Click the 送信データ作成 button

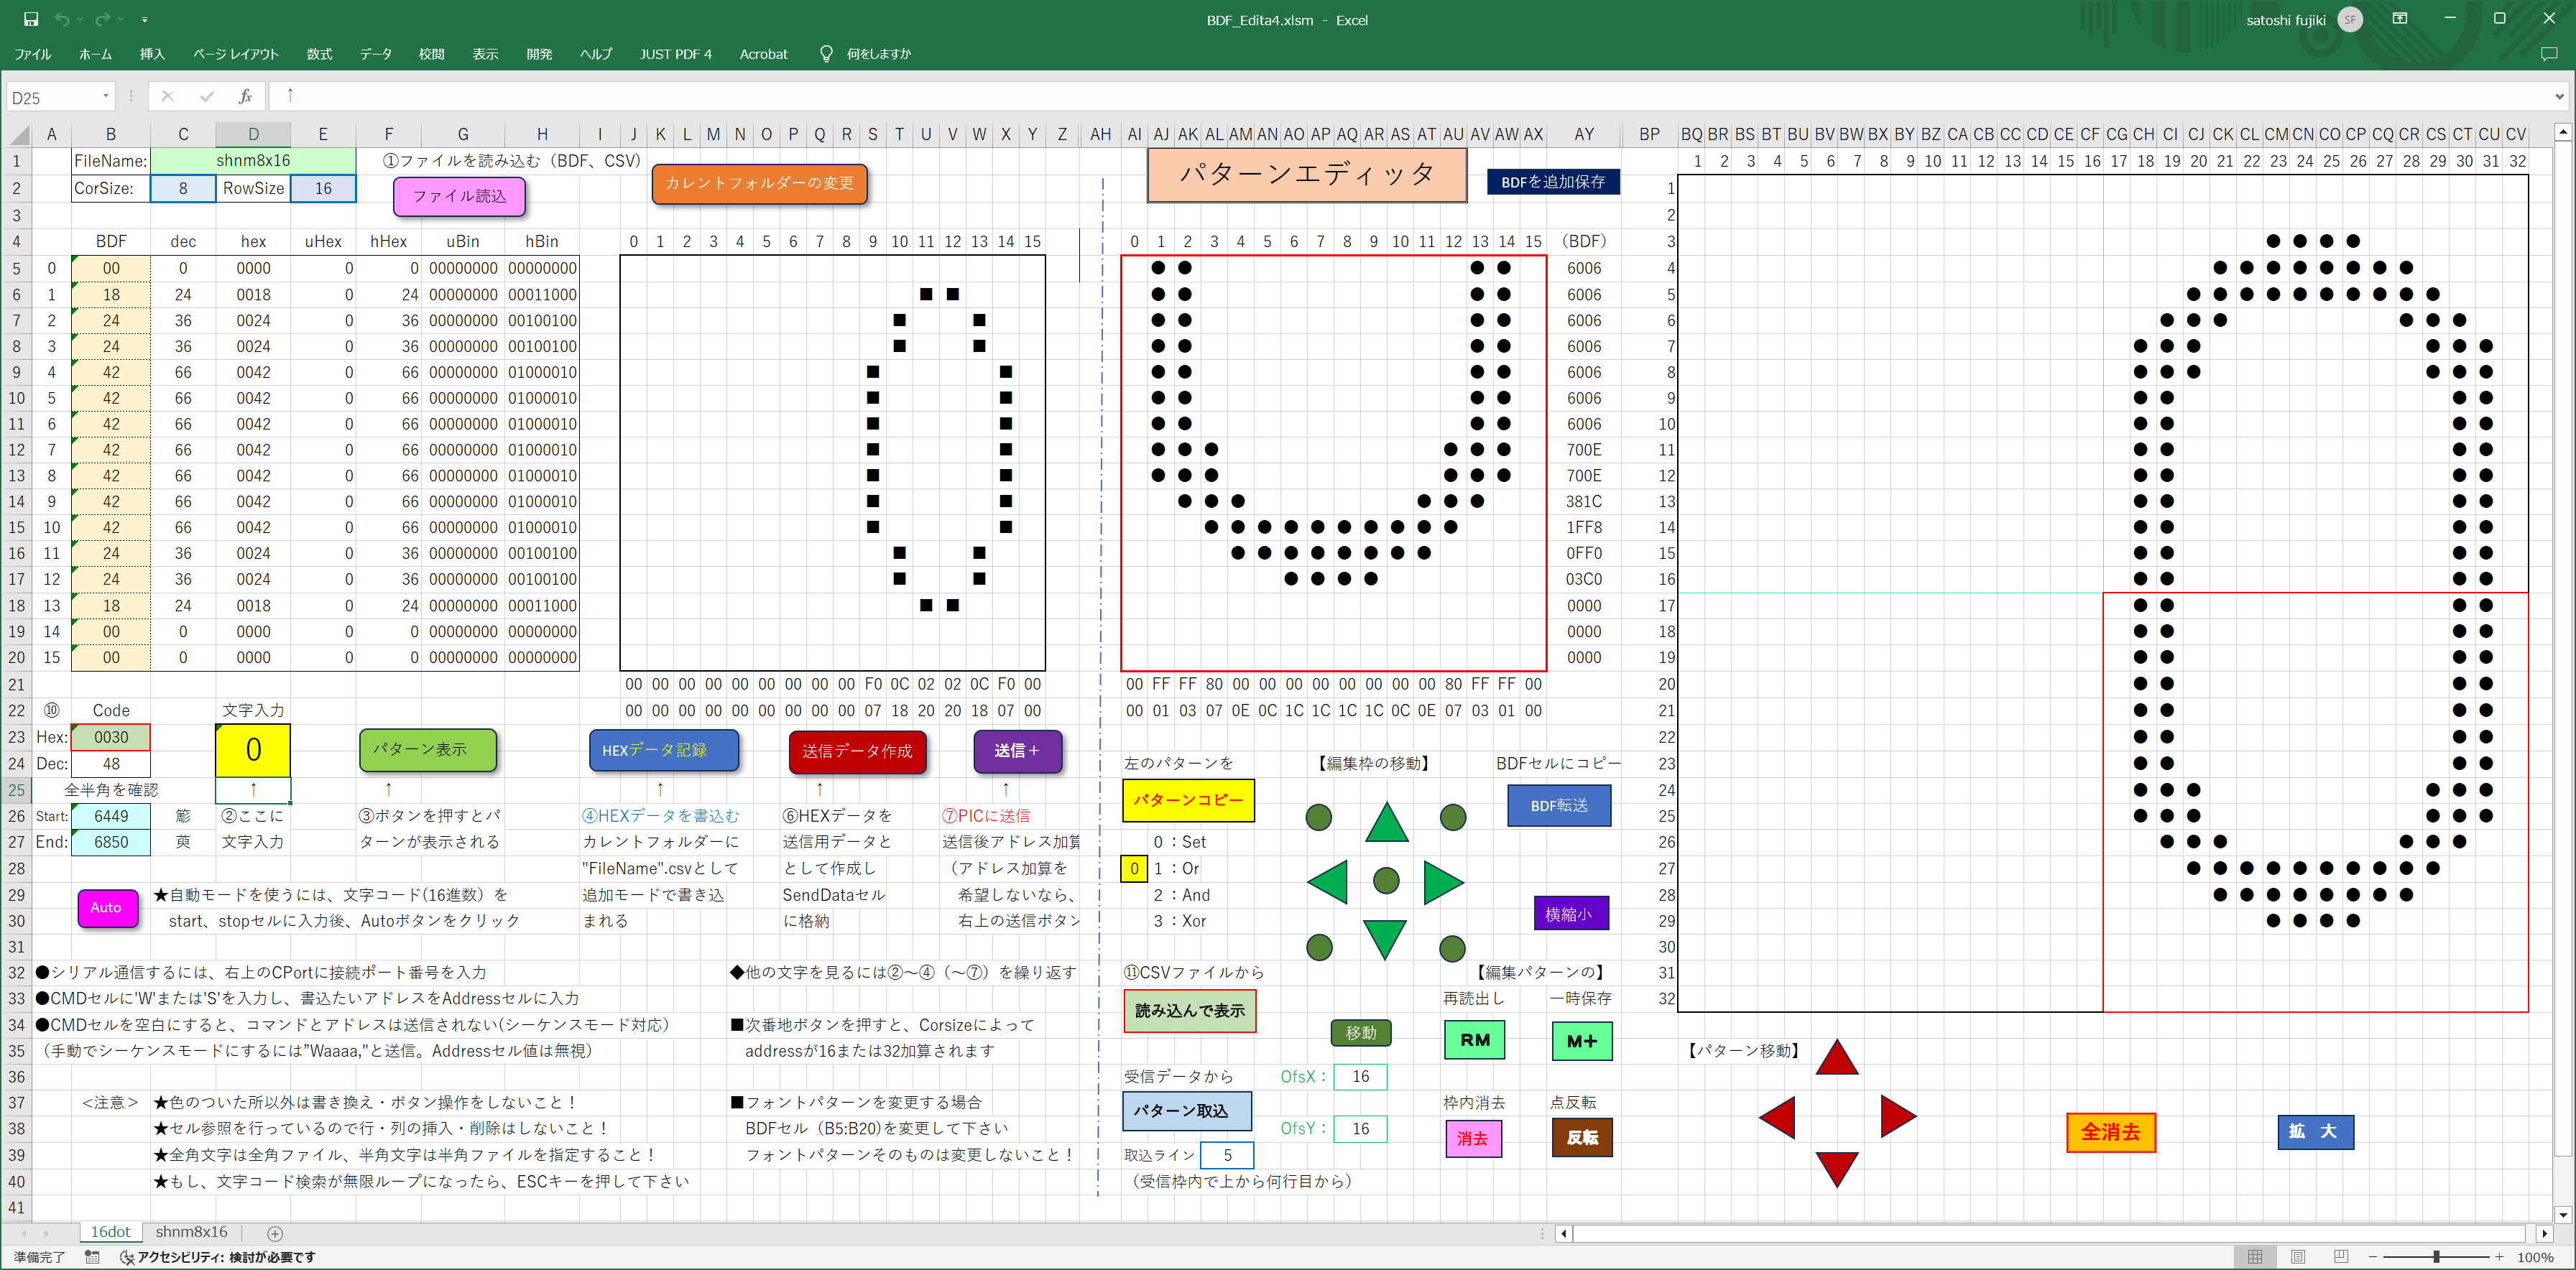tap(857, 751)
